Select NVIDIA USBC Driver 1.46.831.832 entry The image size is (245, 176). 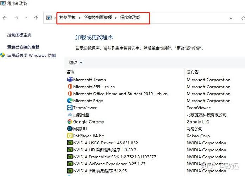(x=106, y=143)
